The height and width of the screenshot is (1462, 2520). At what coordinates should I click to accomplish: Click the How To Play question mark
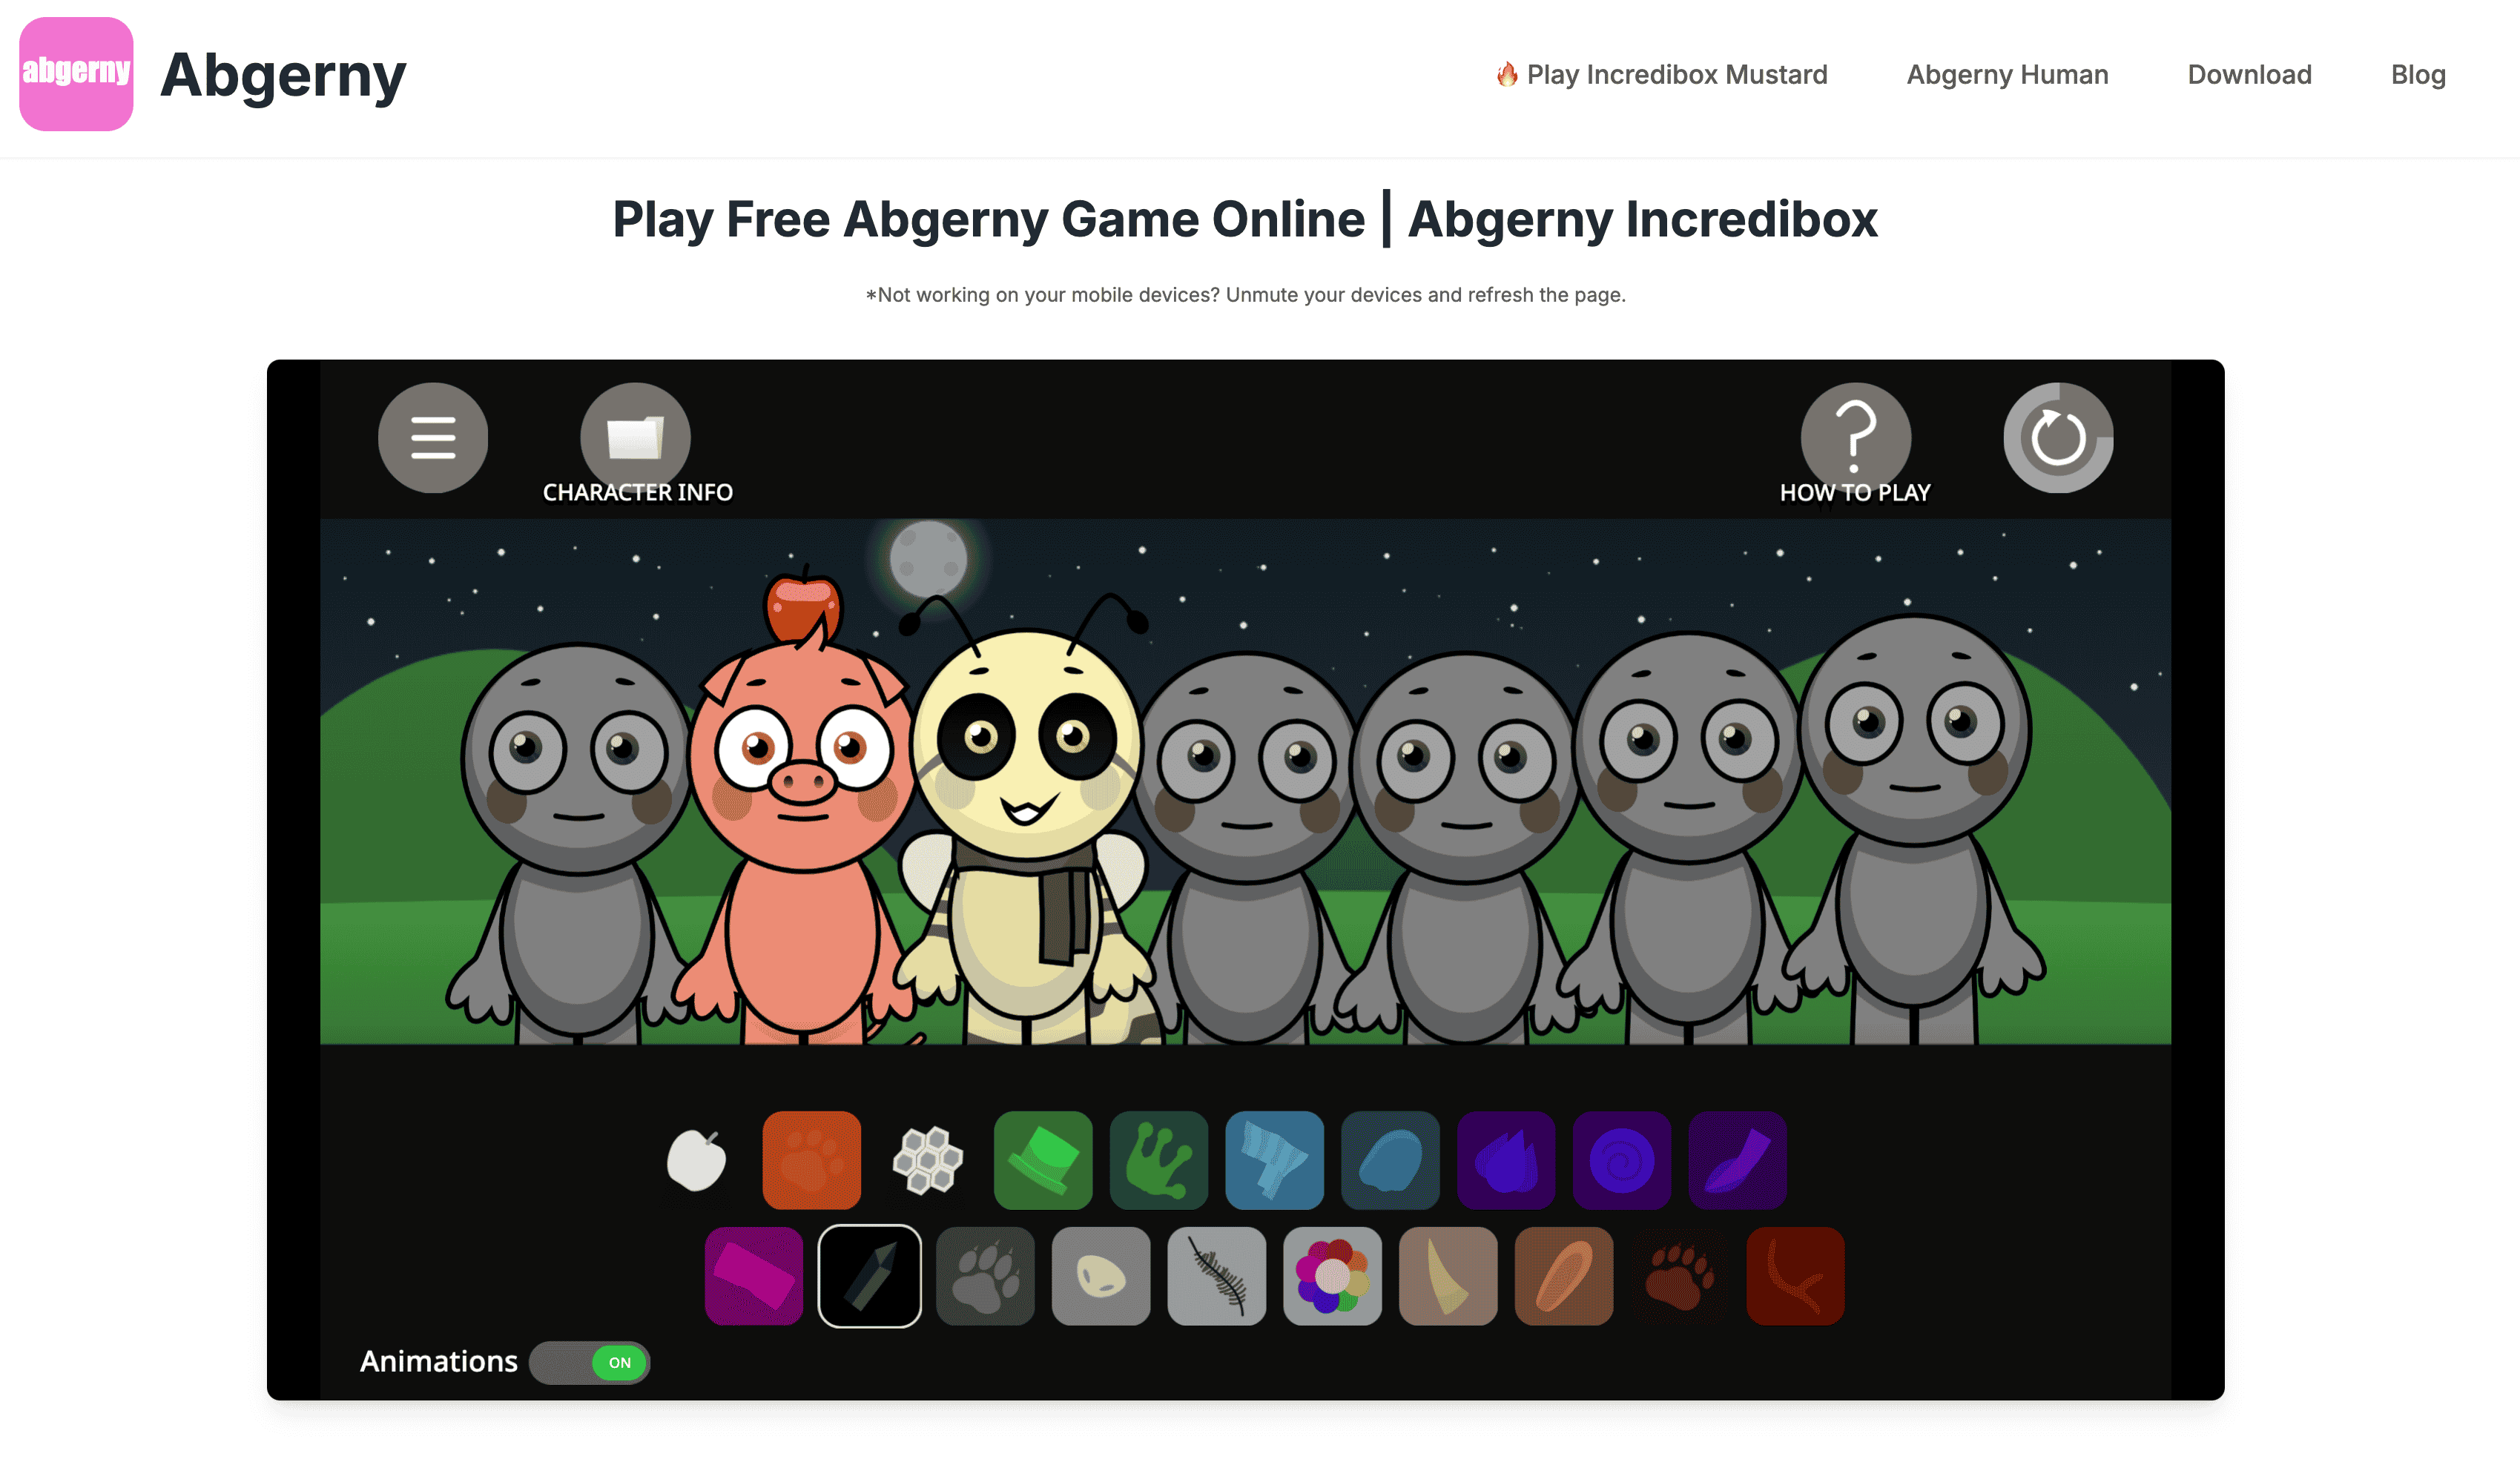pyautogui.click(x=1855, y=437)
